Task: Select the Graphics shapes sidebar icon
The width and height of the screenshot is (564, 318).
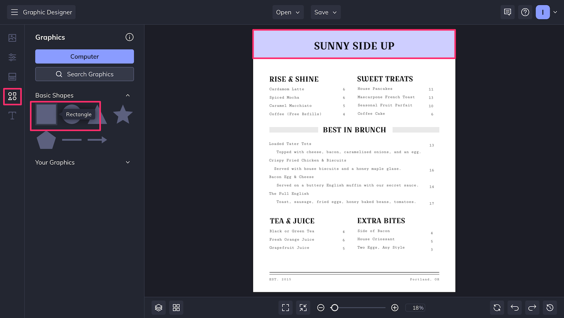Action: pos(12,96)
